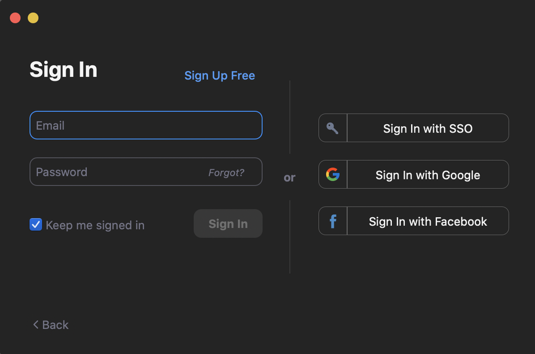Close the window with the red button

point(15,18)
